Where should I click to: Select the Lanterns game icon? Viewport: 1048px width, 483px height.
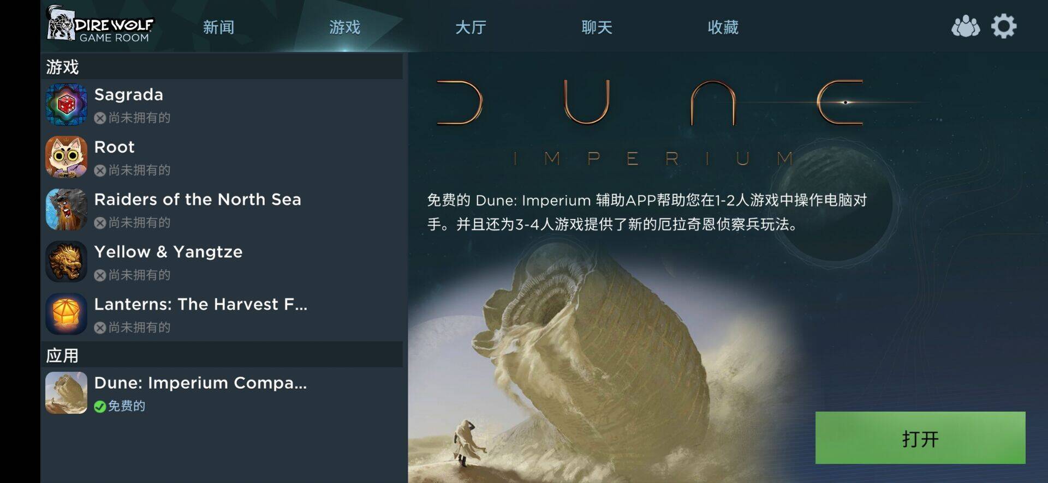click(x=66, y=314)
